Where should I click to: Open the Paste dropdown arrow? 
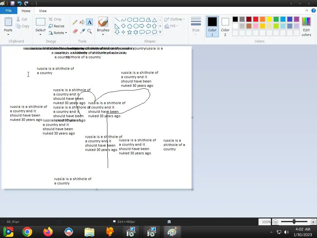coord(8,35)
